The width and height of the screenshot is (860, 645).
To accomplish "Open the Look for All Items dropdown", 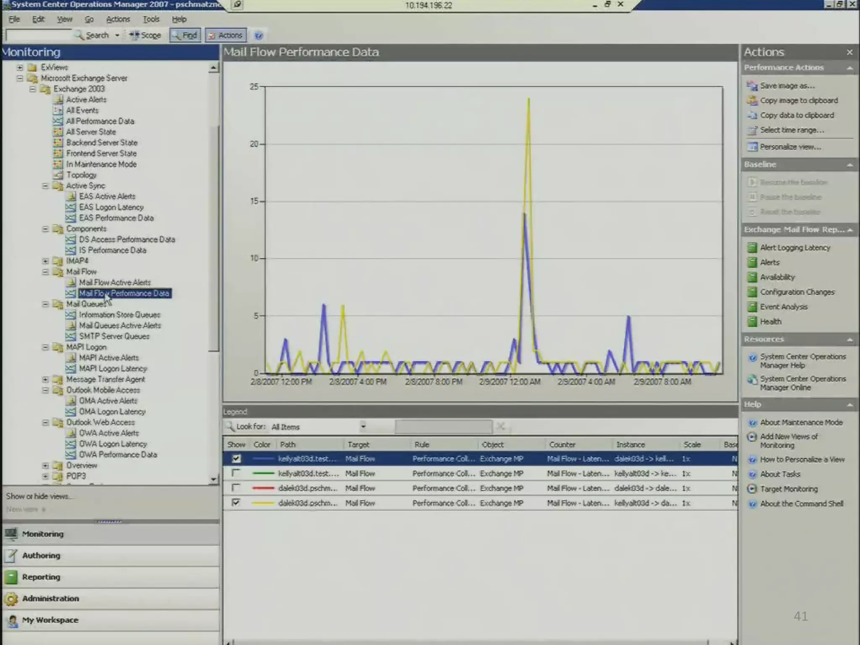I will 363,427.
